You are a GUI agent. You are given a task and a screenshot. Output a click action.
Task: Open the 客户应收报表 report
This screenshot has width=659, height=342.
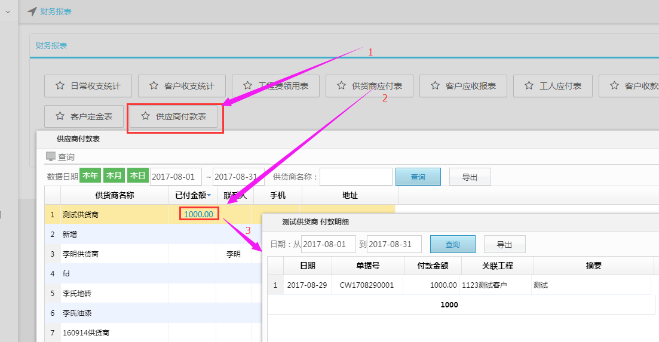[x=463, y=86]
